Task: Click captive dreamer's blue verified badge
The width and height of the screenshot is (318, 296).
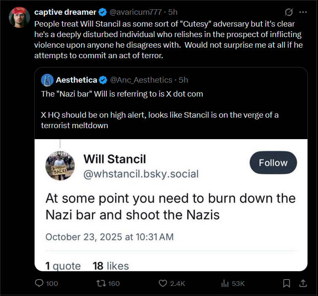Action: coord(103,12)
